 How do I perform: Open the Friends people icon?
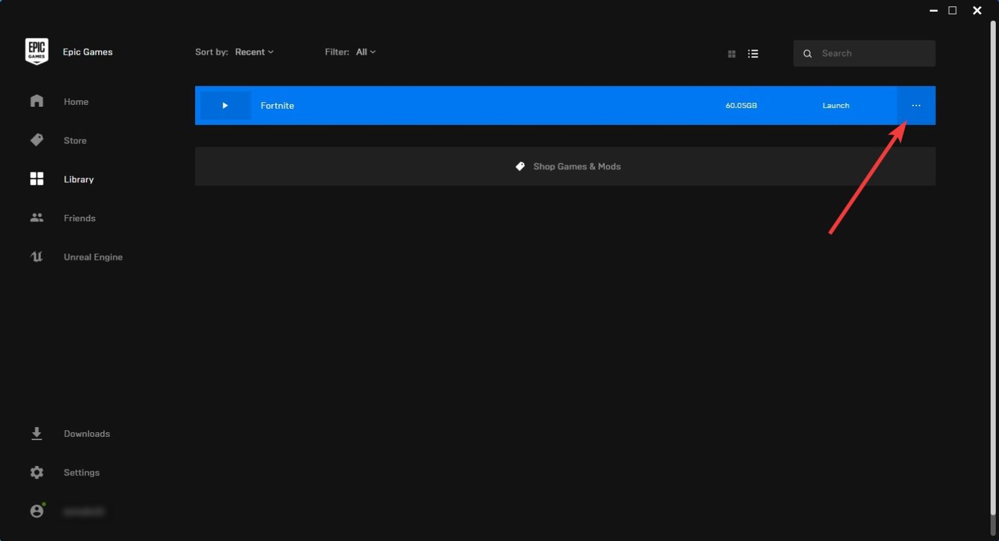point(37,218)
